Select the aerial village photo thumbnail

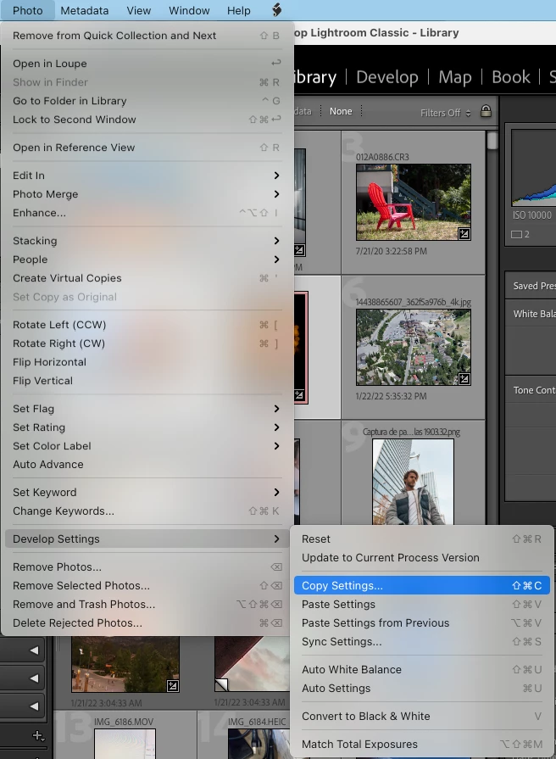414,347
